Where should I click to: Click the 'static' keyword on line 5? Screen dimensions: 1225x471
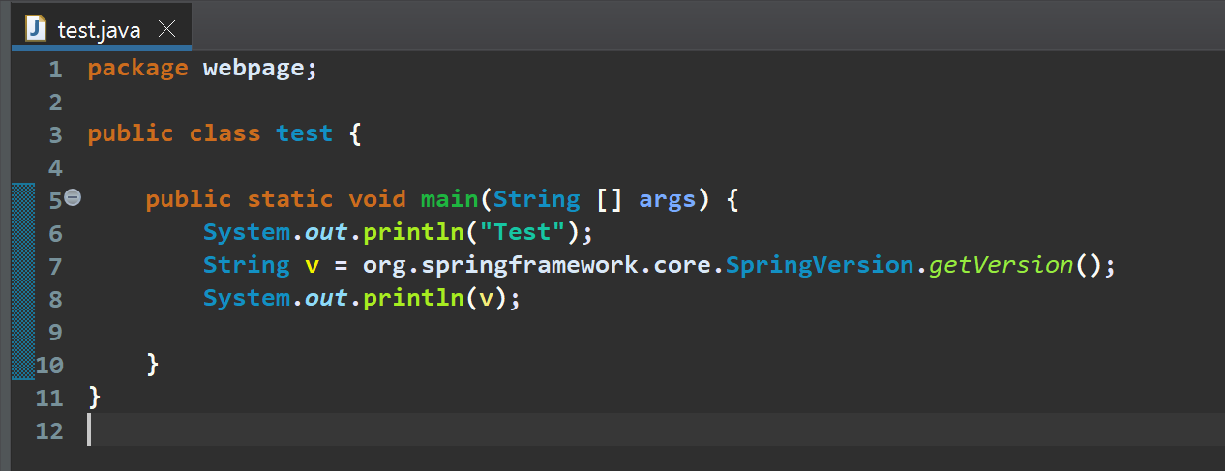pyautogui.click(x=290, y=199)
